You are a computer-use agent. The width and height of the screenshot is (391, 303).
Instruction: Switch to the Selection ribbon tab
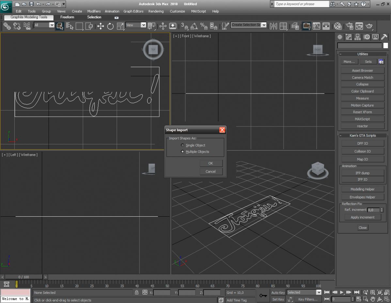pos(94,17)
